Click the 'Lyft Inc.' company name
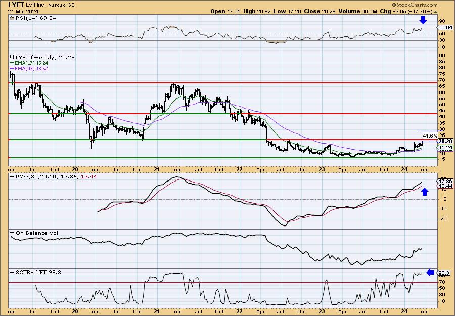The image size is (455, 316). coord(35,5)
